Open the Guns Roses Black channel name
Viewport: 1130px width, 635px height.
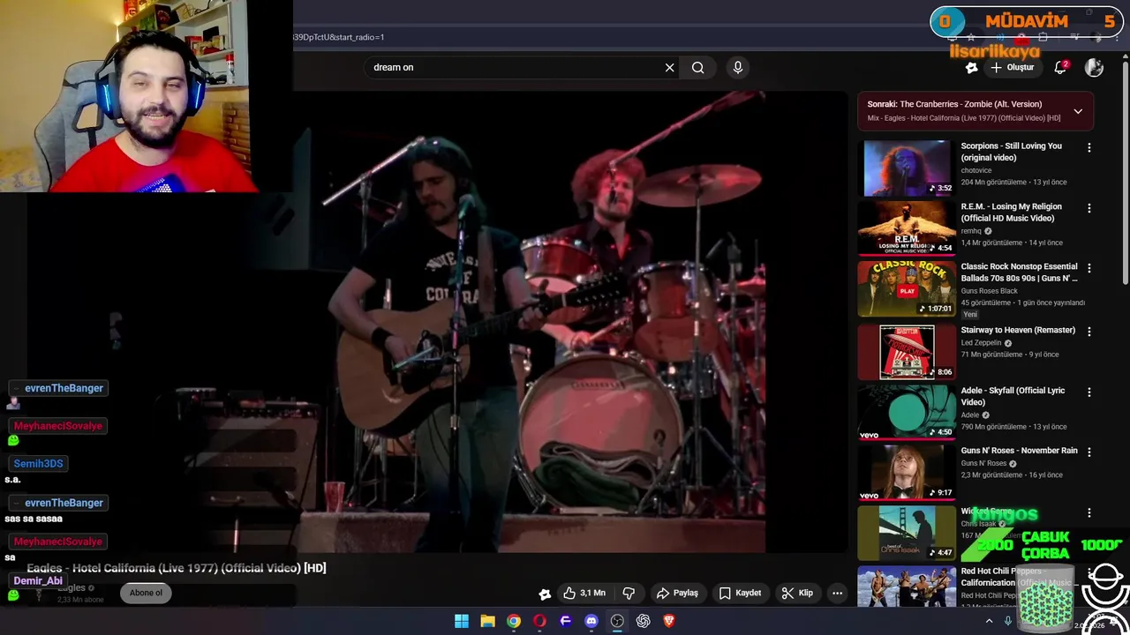click(x=989, y=291)
